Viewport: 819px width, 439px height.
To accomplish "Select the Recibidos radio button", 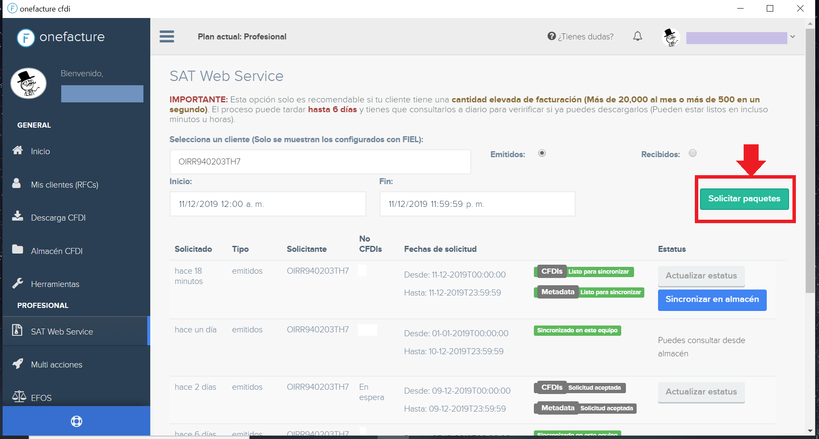I will [693, 152].
